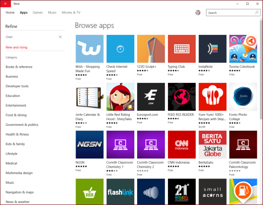
Task: Open the Corinth Classroom Chemistry 2 icon
Action: [151, 145]
